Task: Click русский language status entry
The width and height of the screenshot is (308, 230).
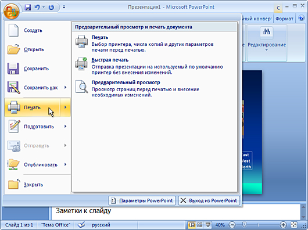Action: [x=101, y=225]
